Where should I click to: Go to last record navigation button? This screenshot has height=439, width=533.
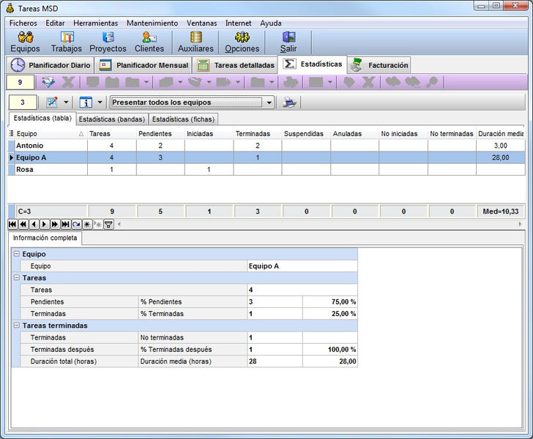pos(65,225)
